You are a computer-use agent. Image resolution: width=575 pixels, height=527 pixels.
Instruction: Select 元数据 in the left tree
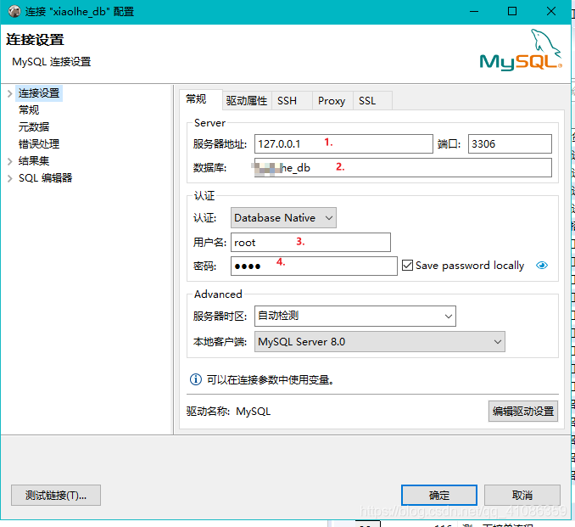coord(34,127)
